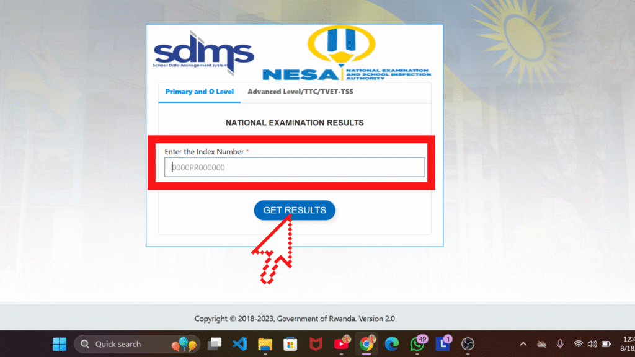
Task: Open the Windows Start menu
Action: [x=60, y=344]
